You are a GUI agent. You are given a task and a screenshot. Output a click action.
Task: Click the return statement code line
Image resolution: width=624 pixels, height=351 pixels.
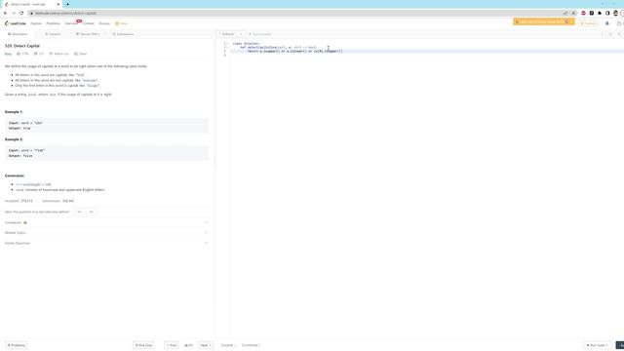(x=294, y=52)
